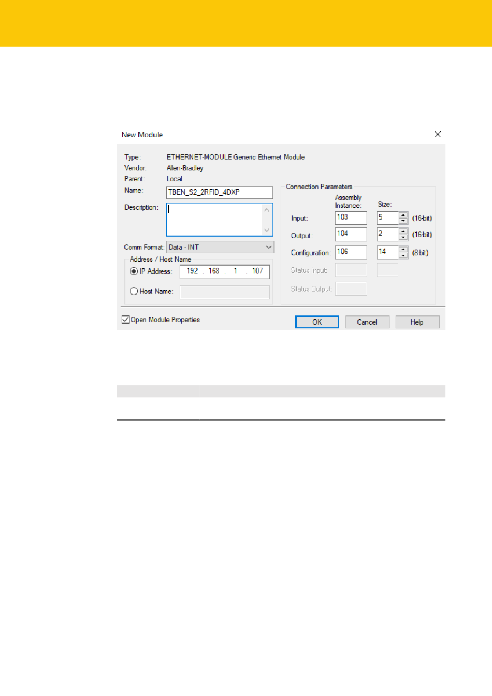Decrease the Configuration size with down arrow
This screenshot has width=492, height=696.
[403, 255]
